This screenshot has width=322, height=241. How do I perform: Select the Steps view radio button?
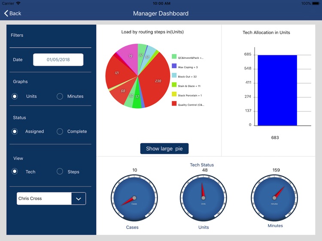(60, 172)
